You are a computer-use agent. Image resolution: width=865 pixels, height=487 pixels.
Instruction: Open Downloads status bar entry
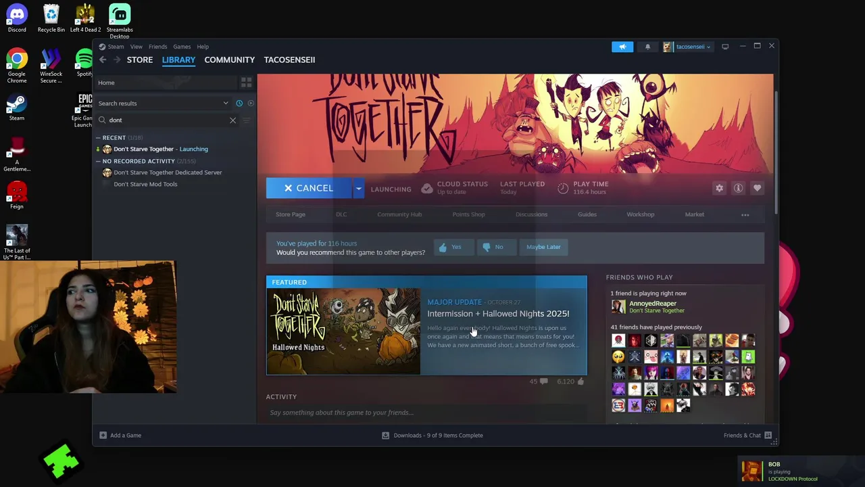pos(432,436)
